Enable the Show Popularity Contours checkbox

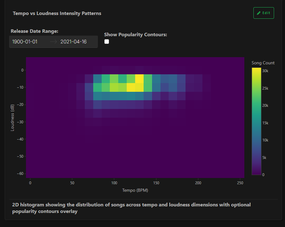(107, 42)
